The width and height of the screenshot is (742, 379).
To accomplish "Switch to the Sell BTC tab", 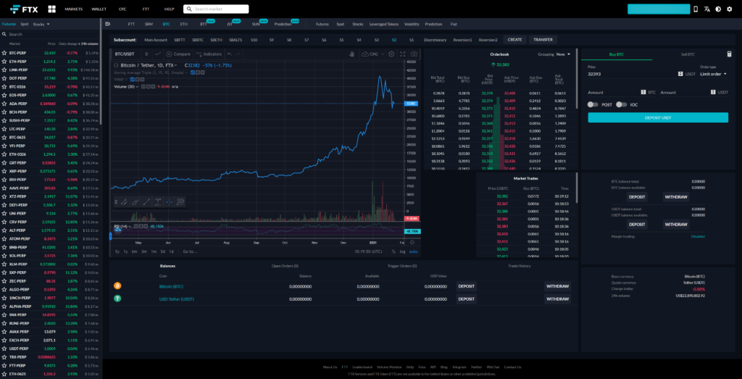I will tap(688, 54).
